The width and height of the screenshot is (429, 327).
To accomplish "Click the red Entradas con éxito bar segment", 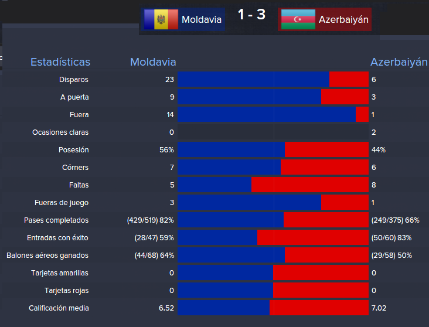I will [313, 238].
